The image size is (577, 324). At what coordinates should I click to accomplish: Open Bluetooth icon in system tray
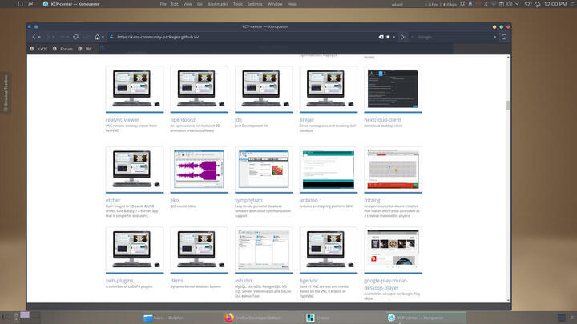click(x=486, y=4)
